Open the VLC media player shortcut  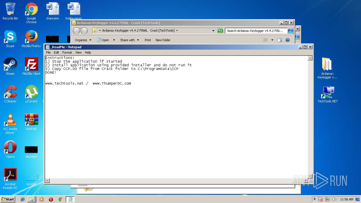coord(10,123)
